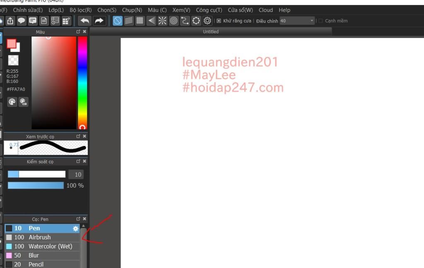Viewport: 424px width, 268px height.
Task: Click the brush size value field 10
Action: point(76,175)
